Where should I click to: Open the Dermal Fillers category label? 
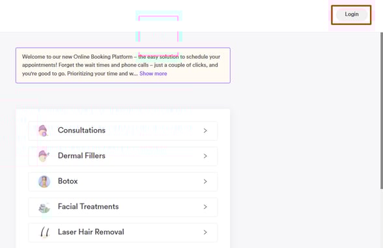[81, 156]
